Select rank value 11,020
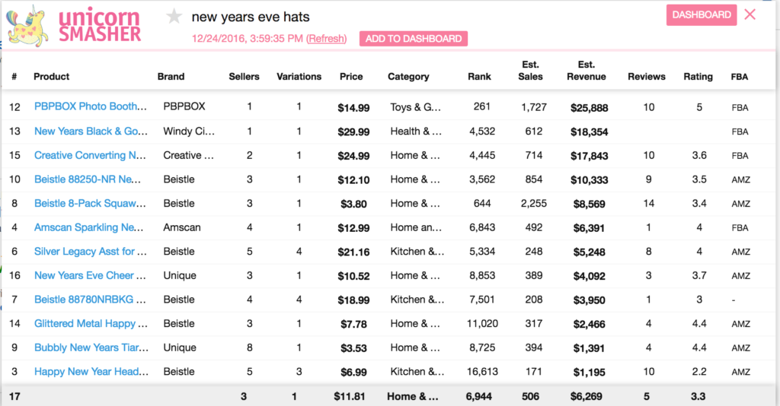Screen dimensions: 780x406 [482, 324]
